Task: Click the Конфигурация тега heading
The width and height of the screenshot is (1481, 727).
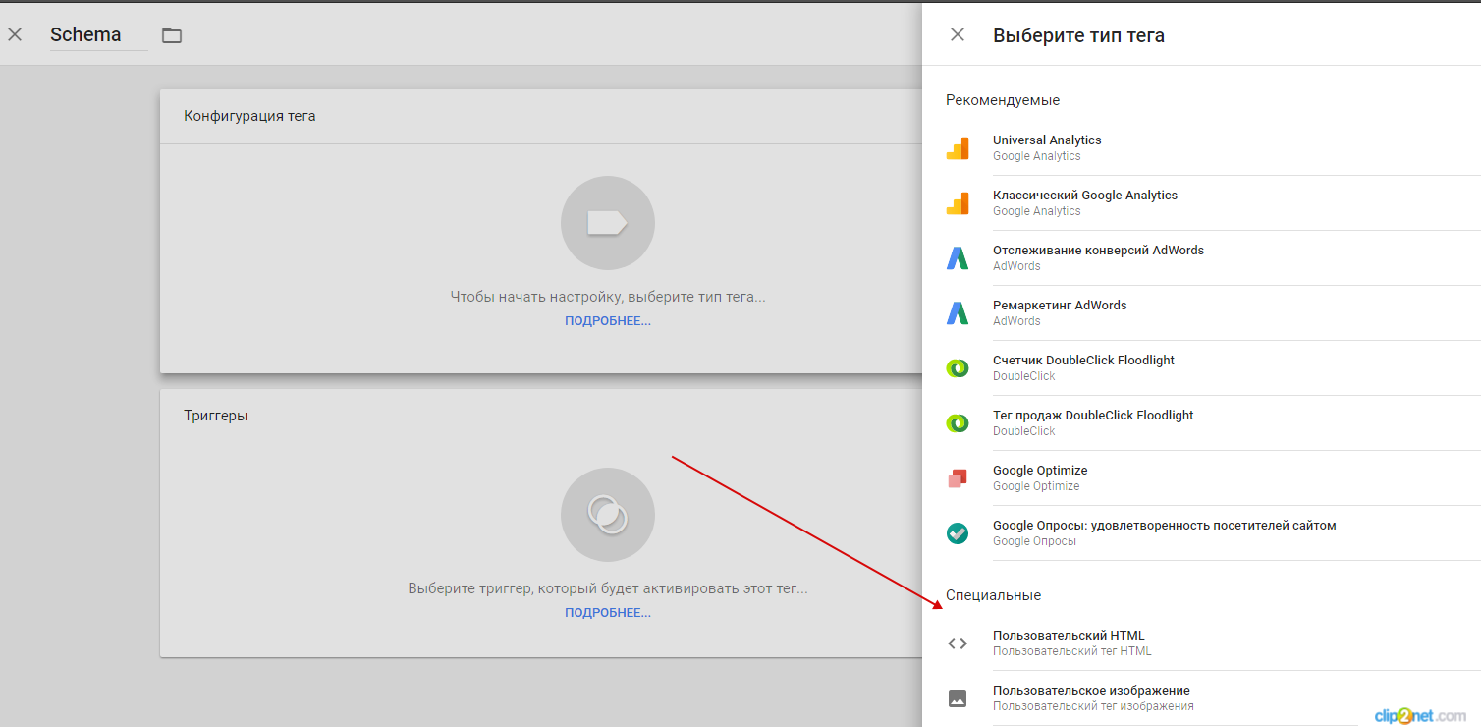Action: pos(249,116)
